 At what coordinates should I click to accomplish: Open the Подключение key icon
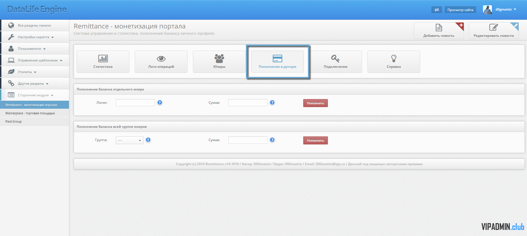[335, 58]
